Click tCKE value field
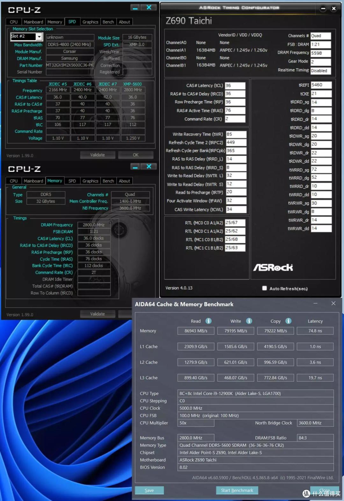The image size is (344, 501). [x=321, y=94]
